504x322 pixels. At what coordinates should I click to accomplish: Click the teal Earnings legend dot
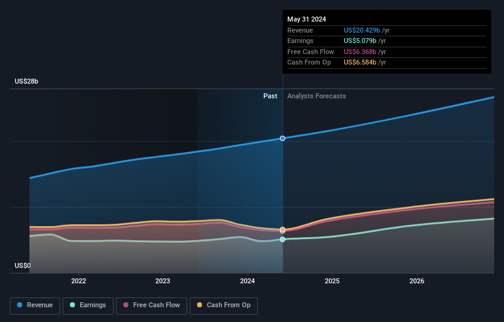click(x=73, y=305)
